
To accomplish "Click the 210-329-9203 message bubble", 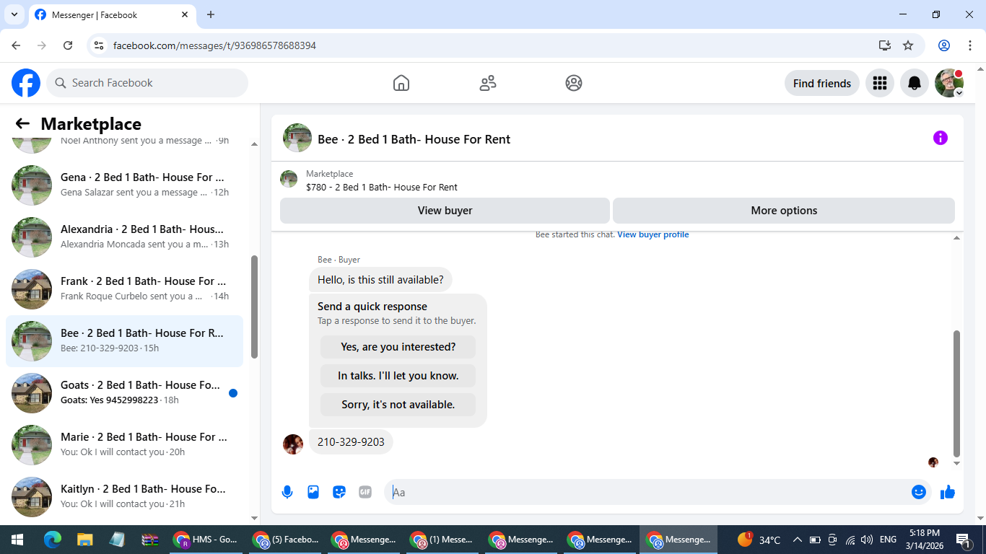I will click(351, 442).
